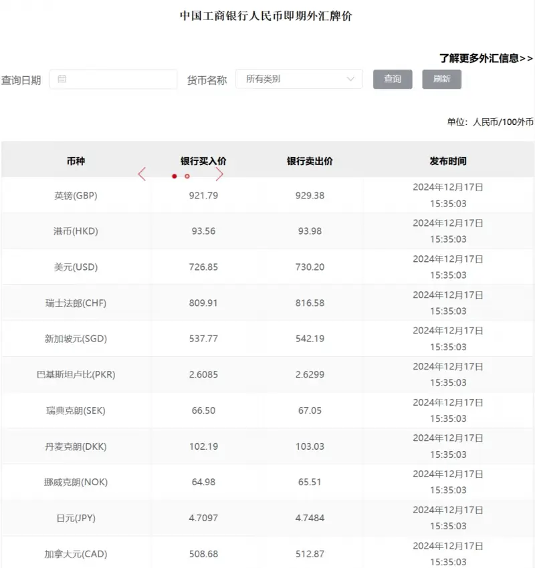Viewport: 535px width, 568px height.
Task: Open 了解更多外汇信息 link
Action: 486,58
